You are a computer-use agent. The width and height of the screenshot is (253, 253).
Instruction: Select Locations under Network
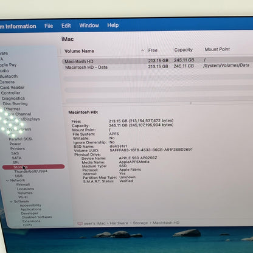click(x=26, y=189)
